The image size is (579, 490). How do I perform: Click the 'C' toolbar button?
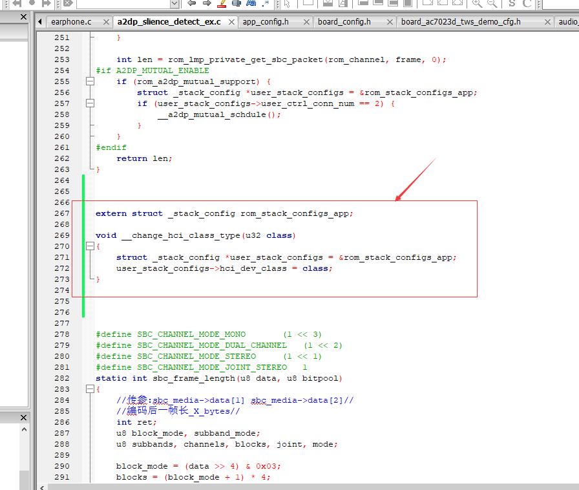(527, 3)
